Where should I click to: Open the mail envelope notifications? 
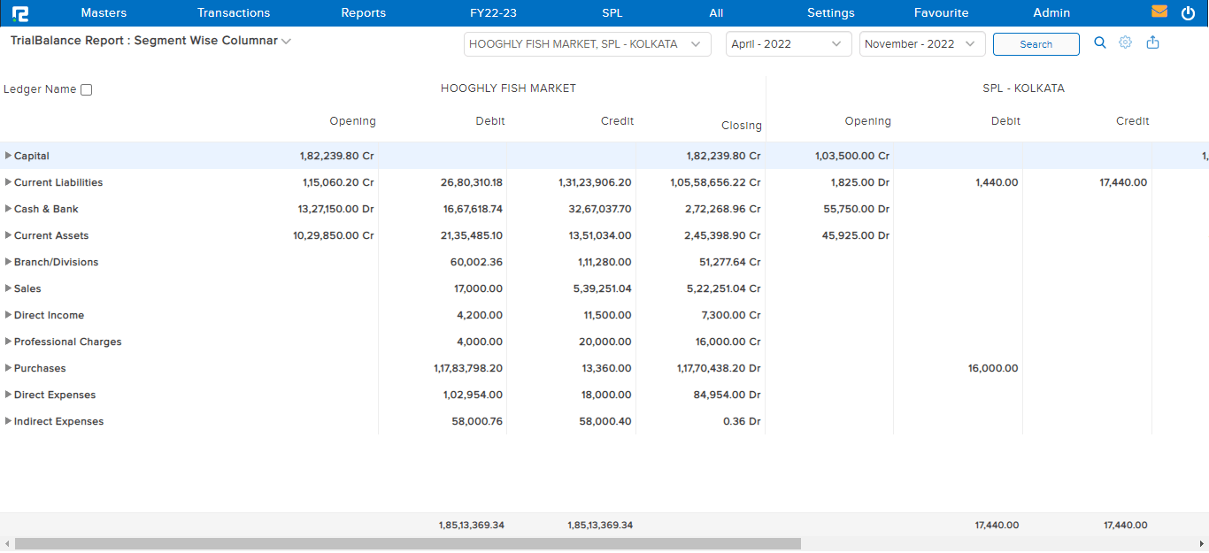[x=1159, y=12]
